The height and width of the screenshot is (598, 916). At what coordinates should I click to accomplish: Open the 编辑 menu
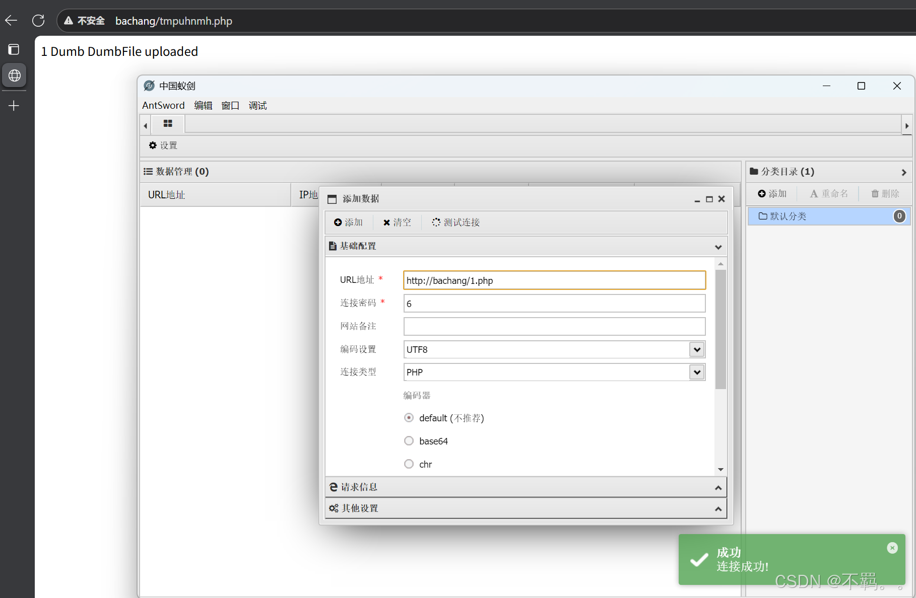tap(203, 105)
